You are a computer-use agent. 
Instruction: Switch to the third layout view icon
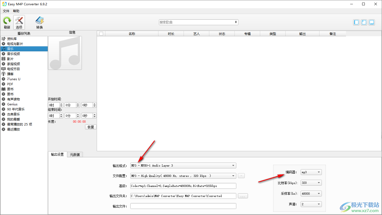[x=372, y=22]
